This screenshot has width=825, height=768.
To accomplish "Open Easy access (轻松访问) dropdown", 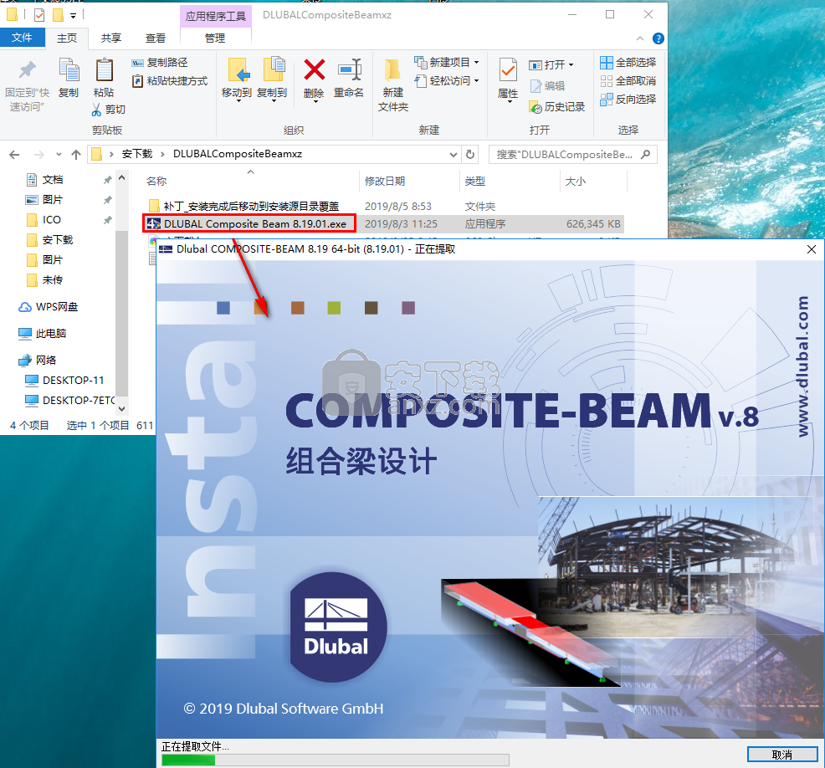I will click(x=448, y=81).
